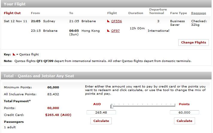The height and width of the screenshot is (133, 213).
Task: Click the red 'Points' slider label
Action: point(184,104)
